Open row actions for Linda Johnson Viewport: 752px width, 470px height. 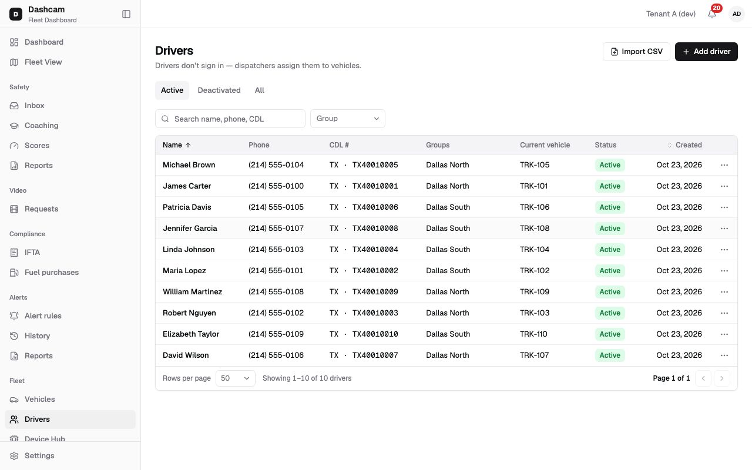[724, 250]
